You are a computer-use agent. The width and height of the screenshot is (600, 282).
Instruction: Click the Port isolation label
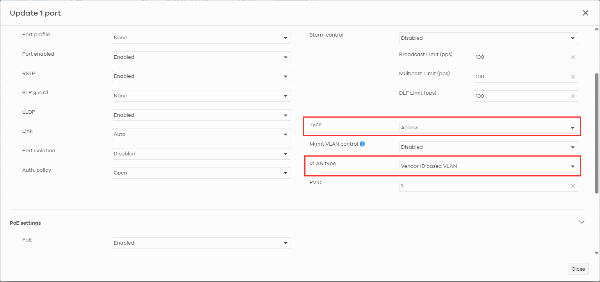click(39, 151)
